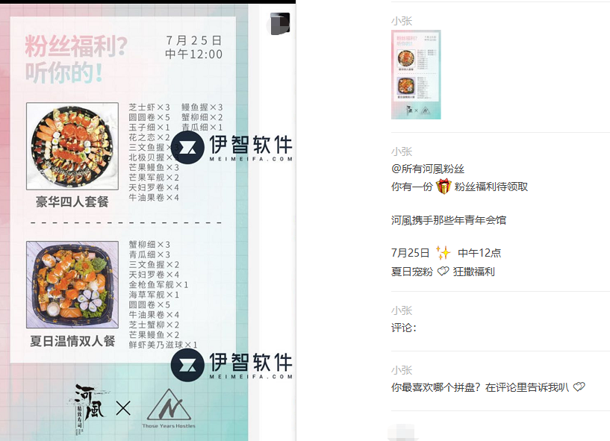Click 小张's name above the 拼盘 question
Image resolution: width=610 pixels, height=441 pixels.
[402, 370]
